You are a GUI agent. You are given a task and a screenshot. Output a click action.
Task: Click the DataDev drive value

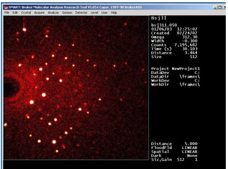tap(197, 73)
